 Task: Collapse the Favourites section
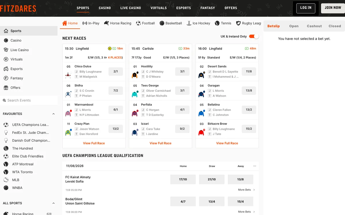click(x=53, y=114)
